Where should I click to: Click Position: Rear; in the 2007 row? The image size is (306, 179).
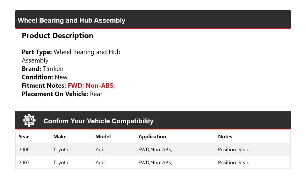tap(234, 162)
